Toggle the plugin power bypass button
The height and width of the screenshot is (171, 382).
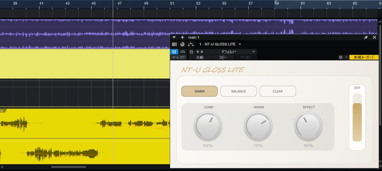coord(174,52)
